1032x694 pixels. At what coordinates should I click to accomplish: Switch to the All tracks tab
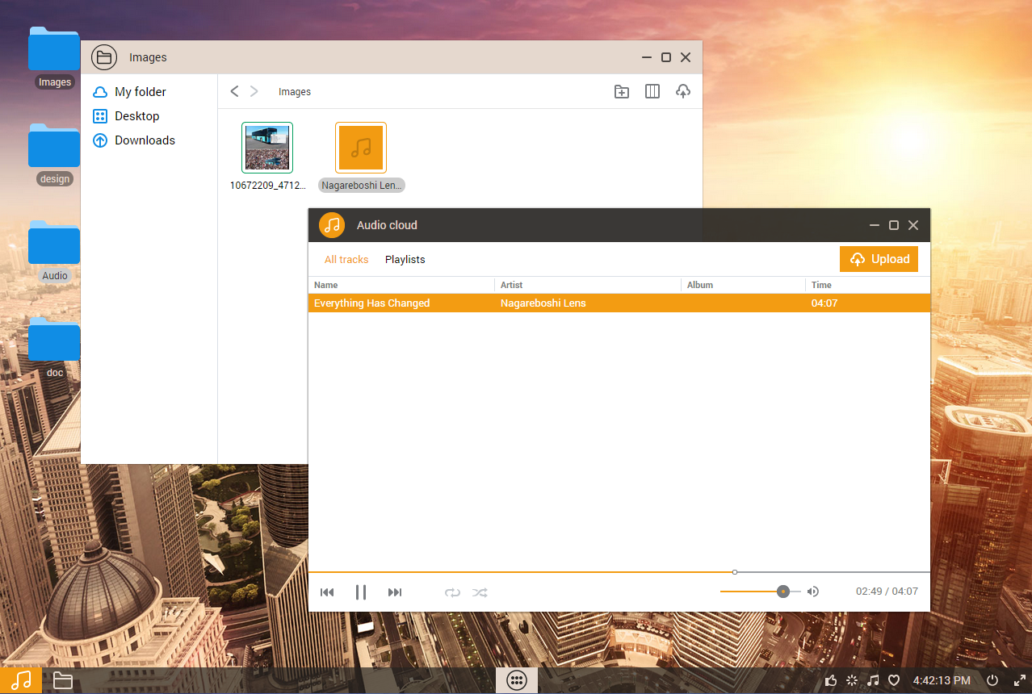(346, 260)
